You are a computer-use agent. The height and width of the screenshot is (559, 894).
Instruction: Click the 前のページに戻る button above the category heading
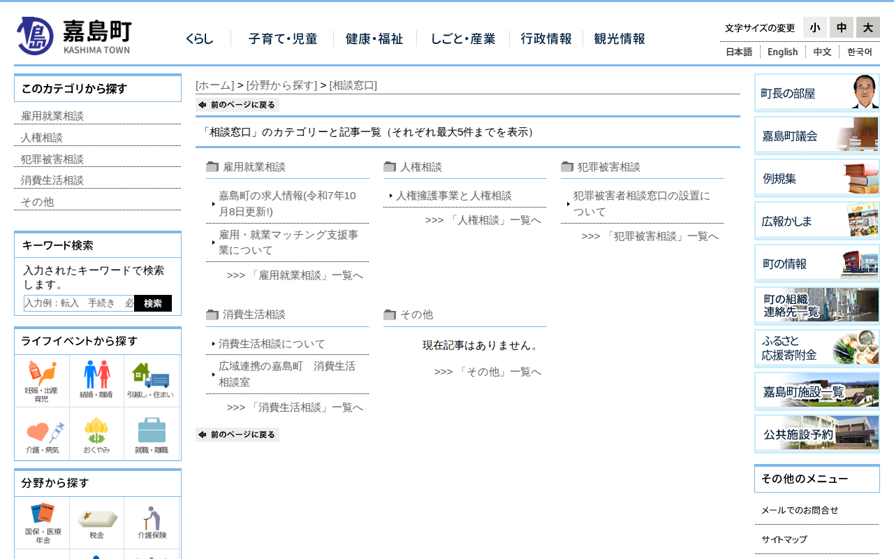click(237, 105)
